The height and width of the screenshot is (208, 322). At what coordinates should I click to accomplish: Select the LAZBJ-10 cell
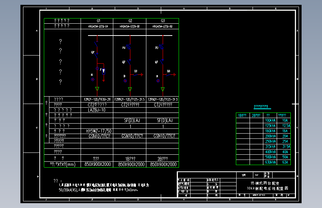point(97,110)
